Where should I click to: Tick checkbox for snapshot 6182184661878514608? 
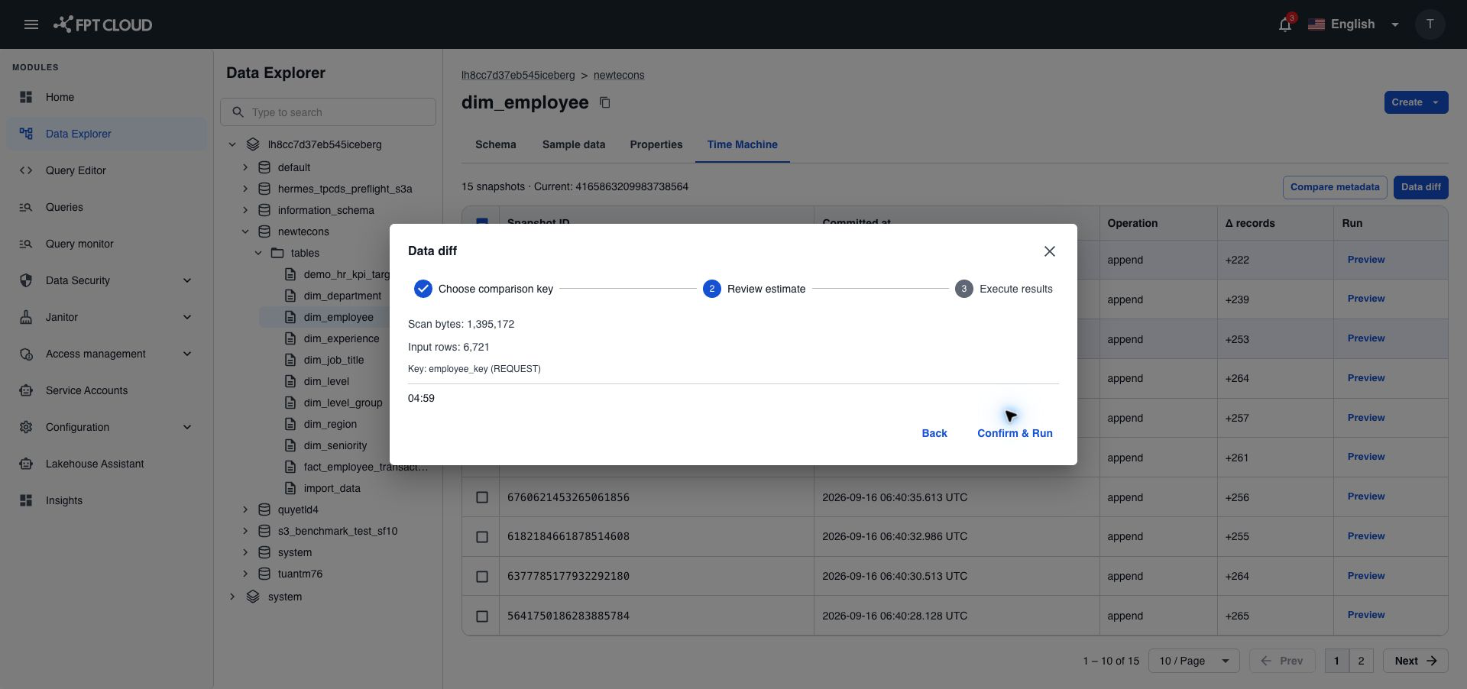[x=482, y=537]
